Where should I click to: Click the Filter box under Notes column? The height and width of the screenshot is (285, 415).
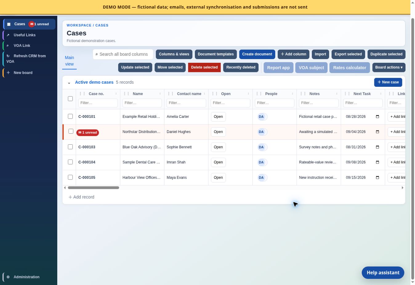tap(319, 103)
